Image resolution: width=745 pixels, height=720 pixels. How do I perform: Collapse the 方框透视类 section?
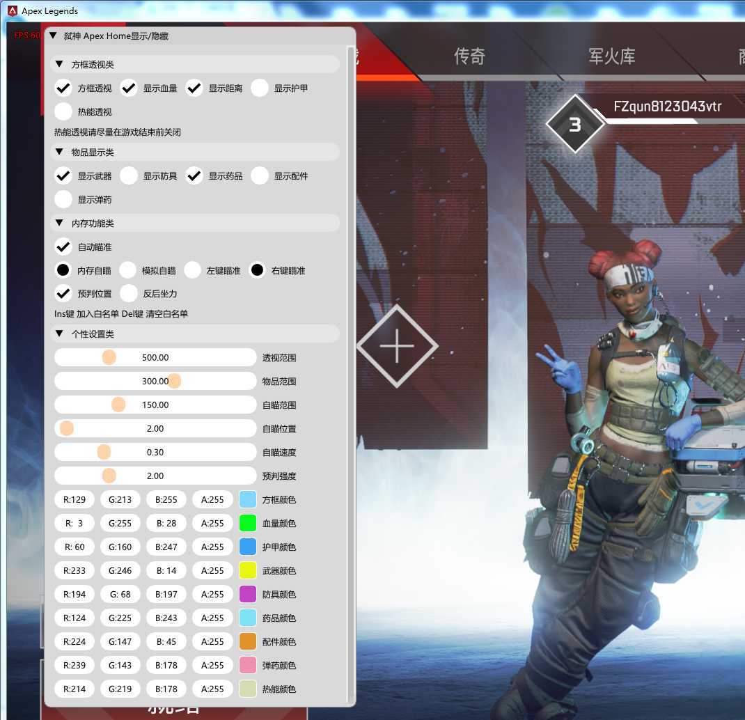pos(59,64)
